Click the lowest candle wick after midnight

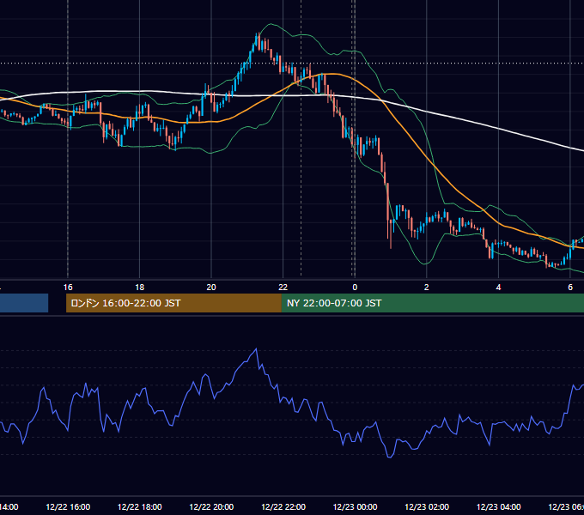click(391, 245)
